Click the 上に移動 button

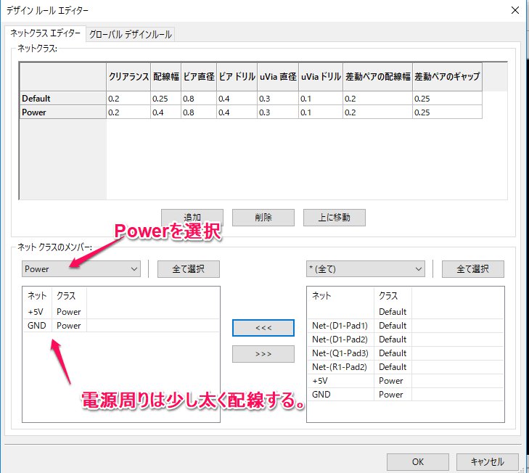[x=335, y=218]
